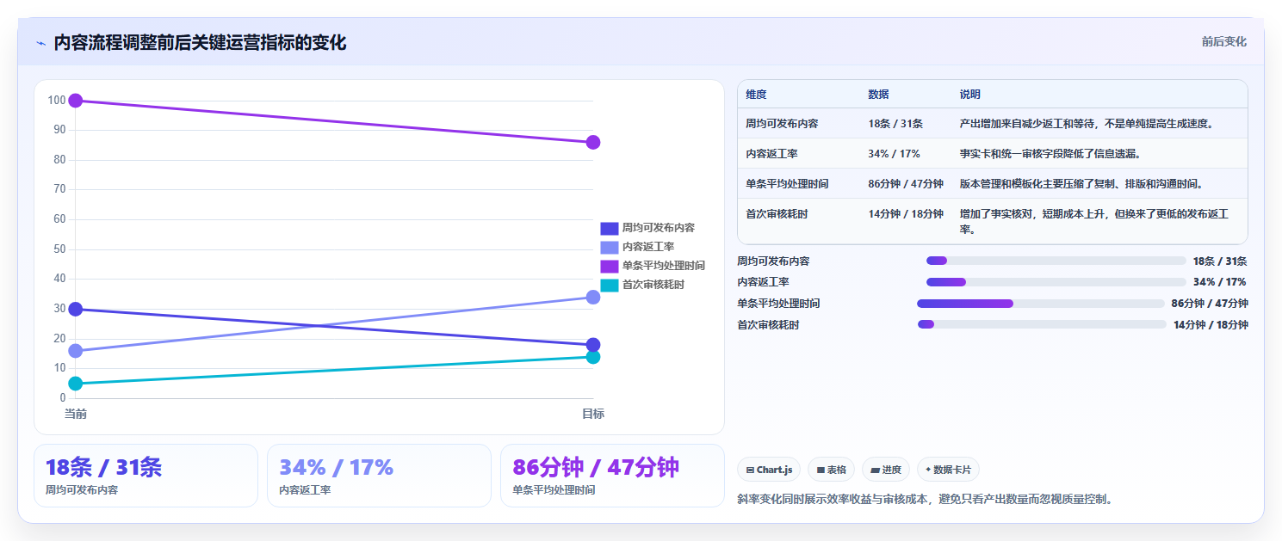Click the 表格 tag

831,470
